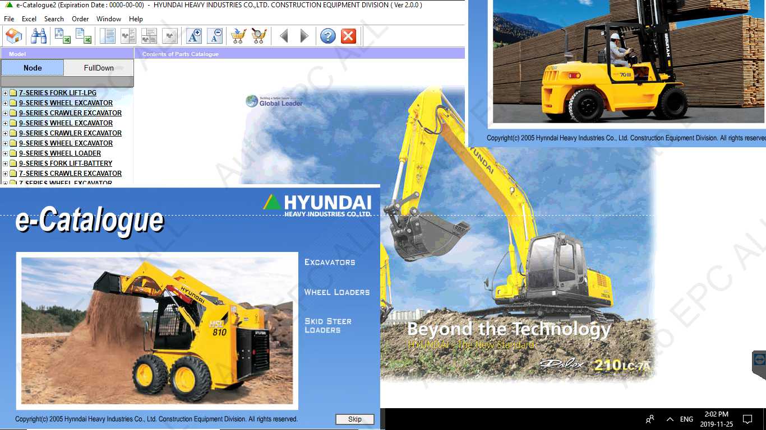This screenshot has width=766, height=430.
Task: Expand the 9-SERIES FORK LIFT-BATTERY node
Action: click(x=5, y=163)
